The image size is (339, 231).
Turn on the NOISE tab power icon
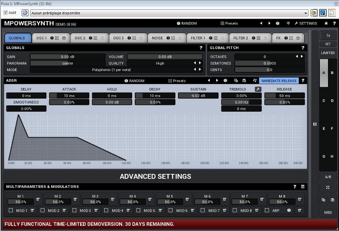pyautogui.click(x=180, y=38)
